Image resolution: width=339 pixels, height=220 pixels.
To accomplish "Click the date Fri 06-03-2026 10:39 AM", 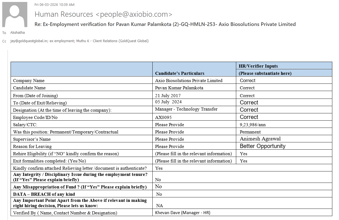I will [54, 5].
